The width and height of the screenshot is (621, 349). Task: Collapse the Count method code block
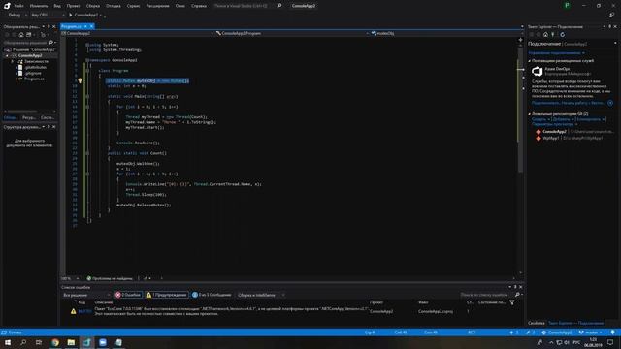click(x=87, y=153)
